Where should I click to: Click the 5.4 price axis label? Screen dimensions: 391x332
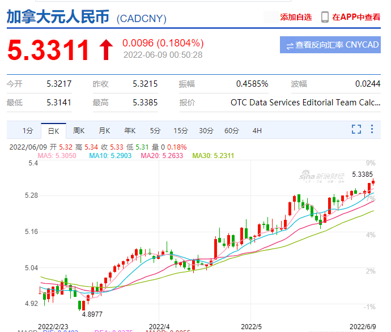tap(33, 163)
